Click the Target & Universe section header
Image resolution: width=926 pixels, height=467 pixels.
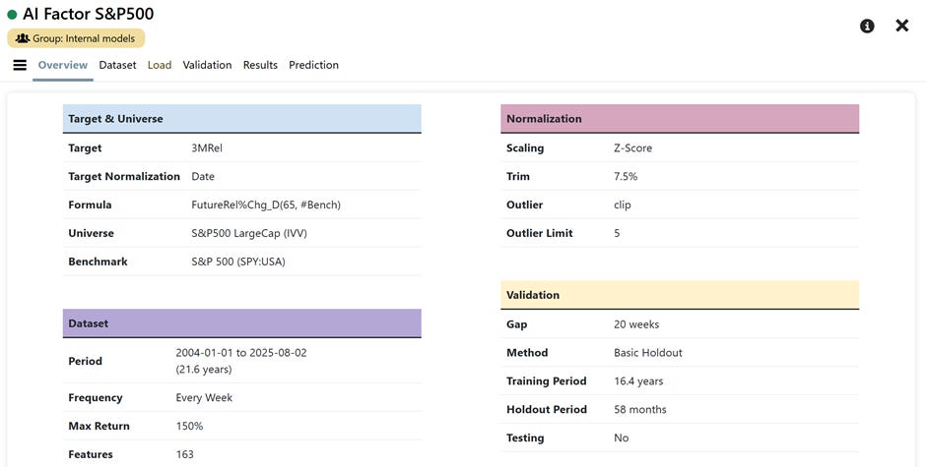(242, 119)
